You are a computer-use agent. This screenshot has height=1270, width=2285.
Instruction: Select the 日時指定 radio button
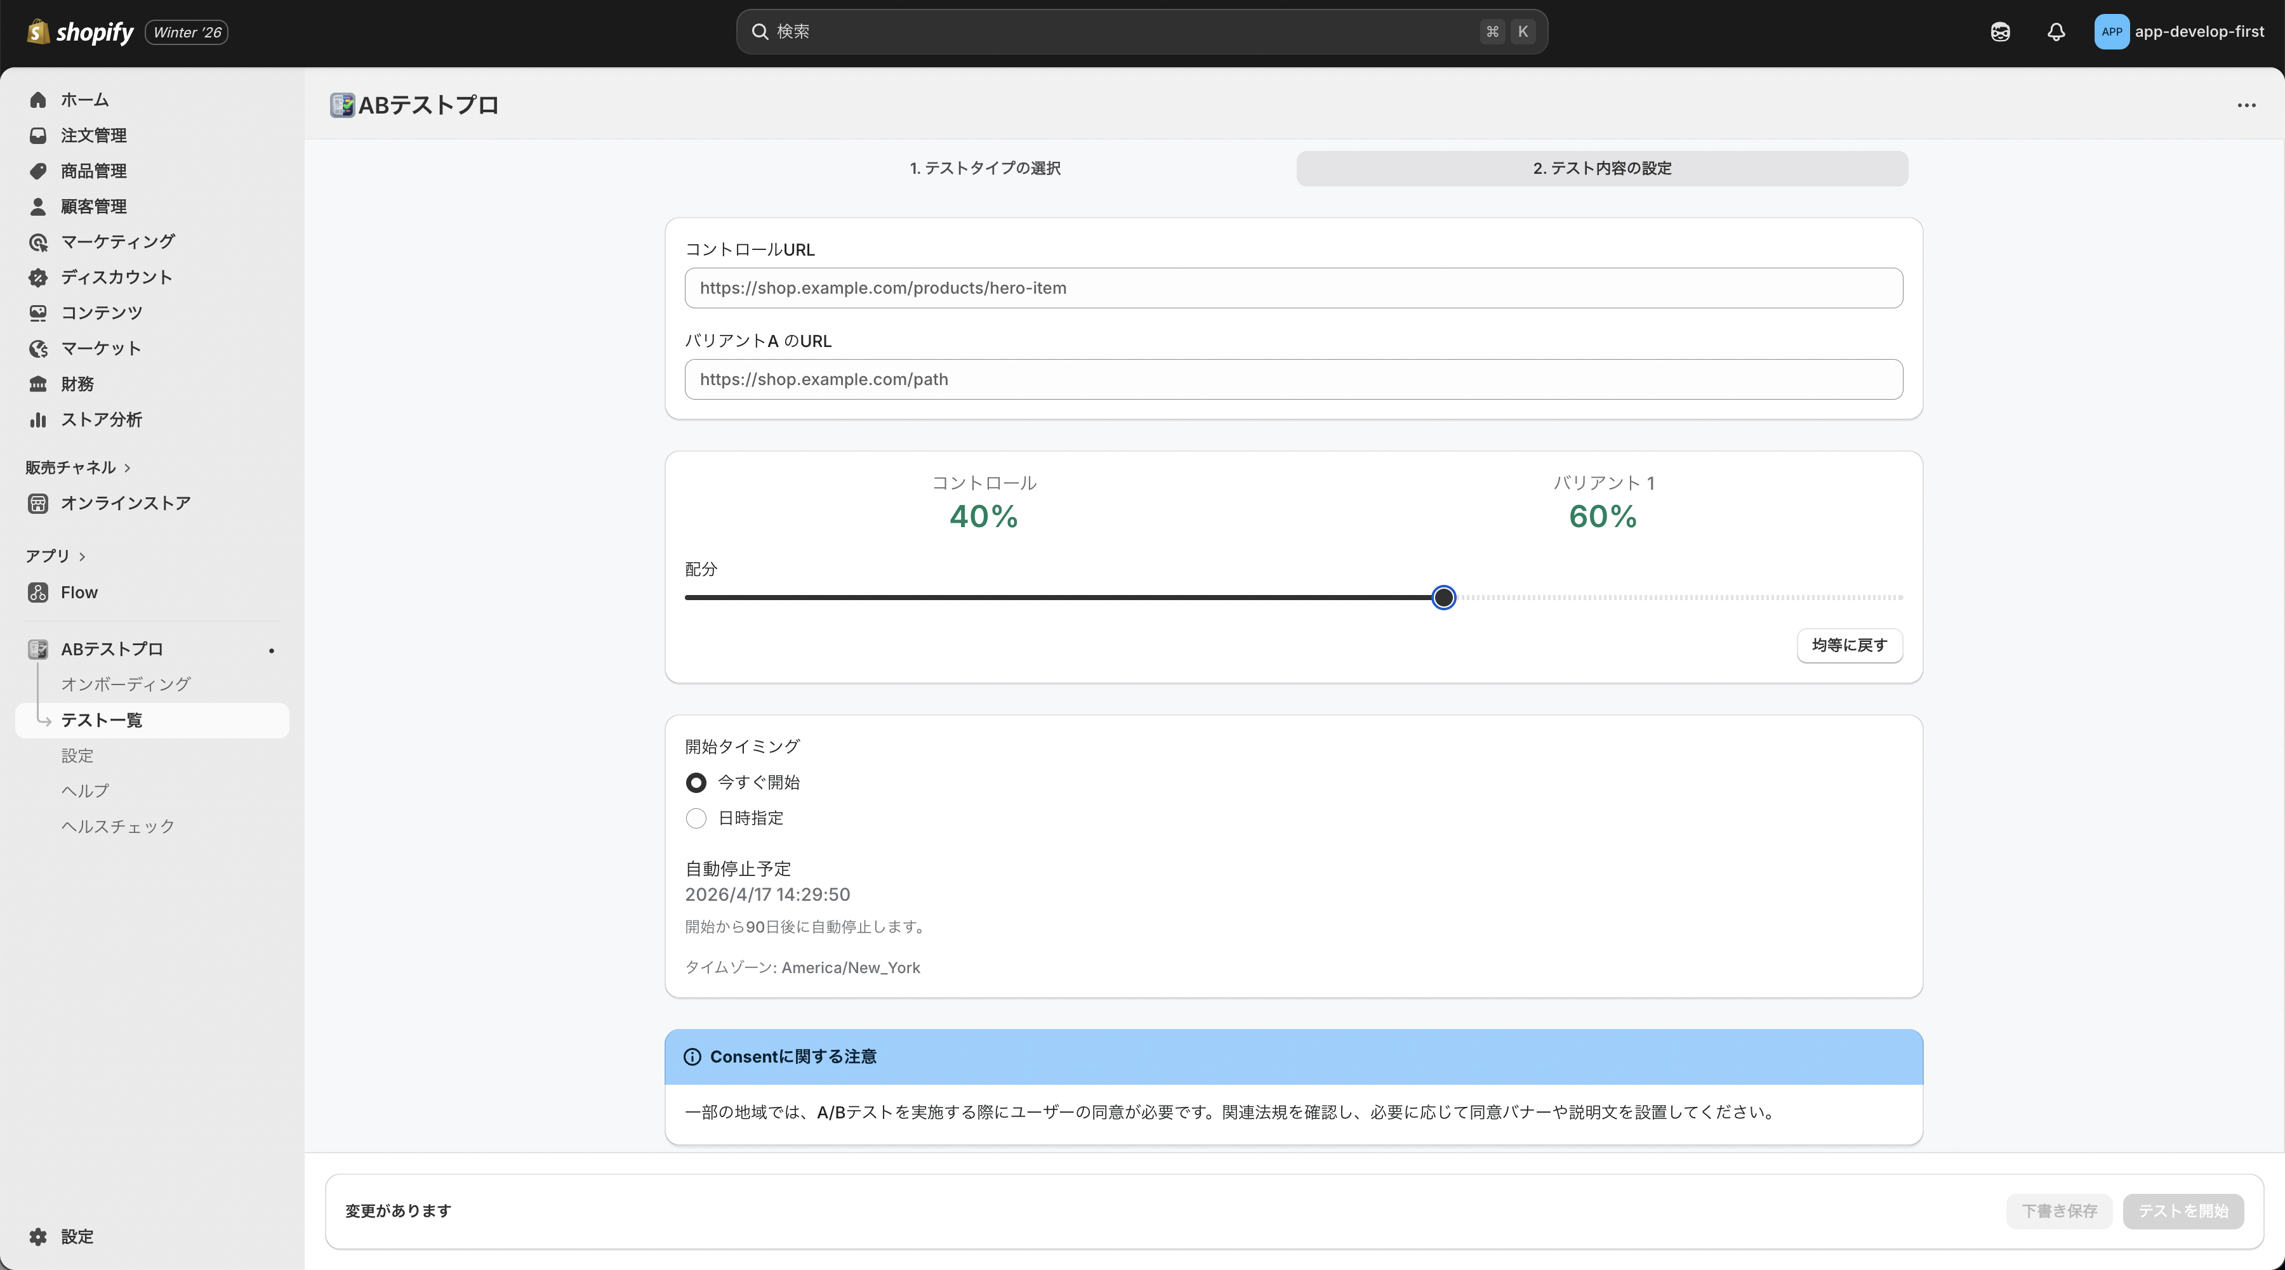click(x=696, y=818)
